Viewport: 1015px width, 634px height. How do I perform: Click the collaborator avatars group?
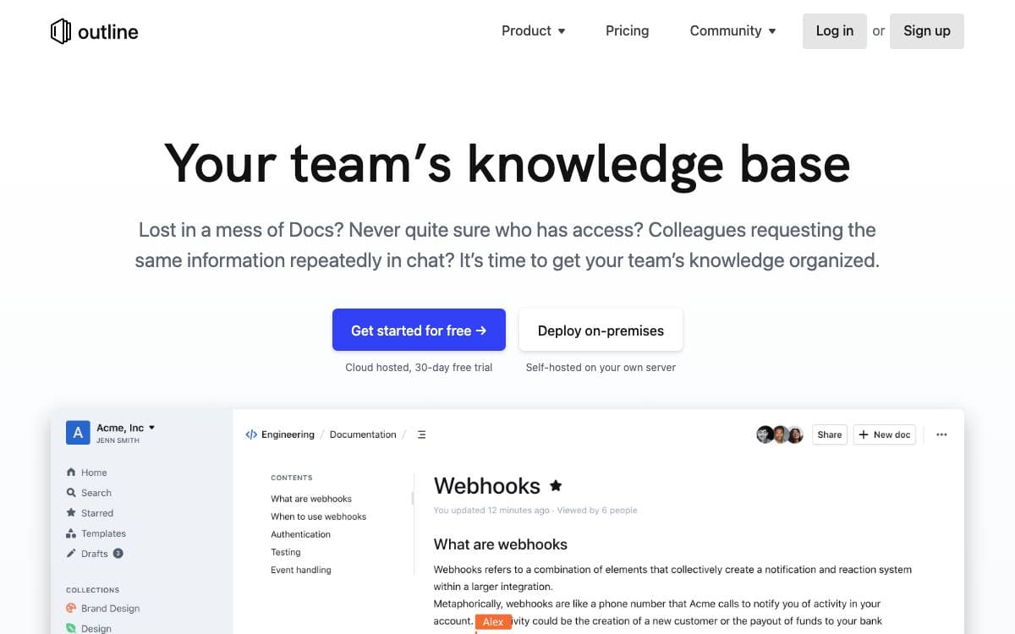pos(779,435)
